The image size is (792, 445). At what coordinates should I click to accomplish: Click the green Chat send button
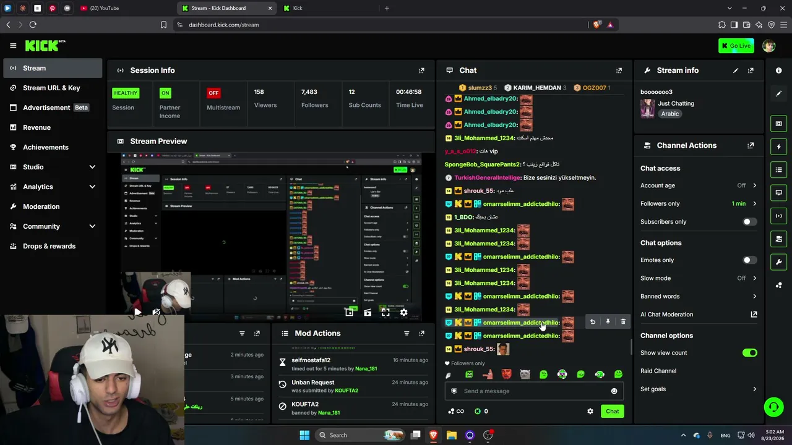pos(612,411)
